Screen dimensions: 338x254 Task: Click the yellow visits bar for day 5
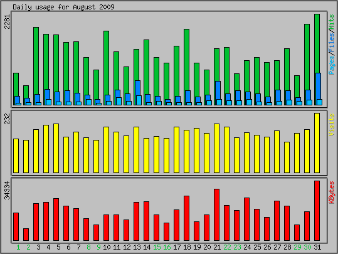click(56, 149)
